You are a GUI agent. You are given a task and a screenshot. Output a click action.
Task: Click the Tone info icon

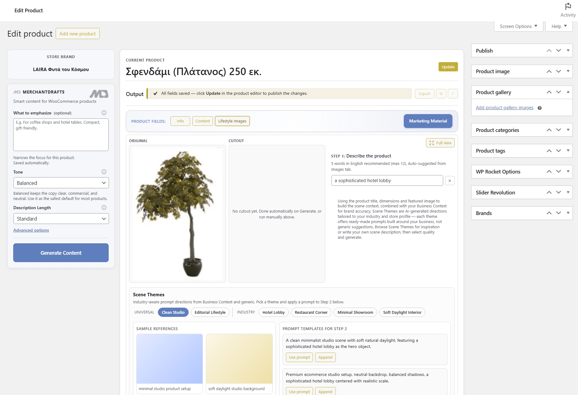pyautogui.click(x=104, y=172)
